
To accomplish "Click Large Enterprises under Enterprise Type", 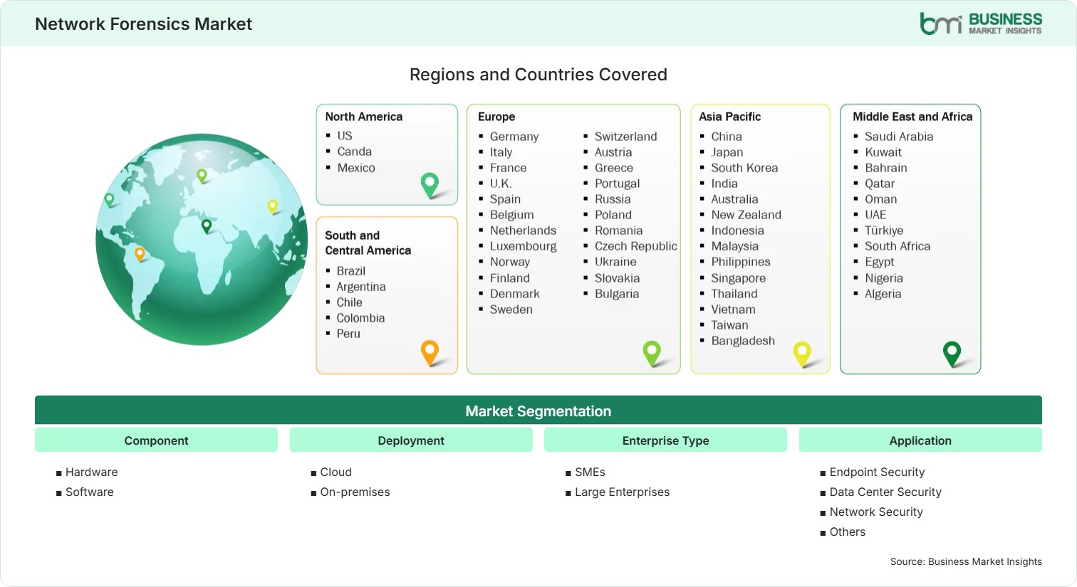I will pos(622,492).
